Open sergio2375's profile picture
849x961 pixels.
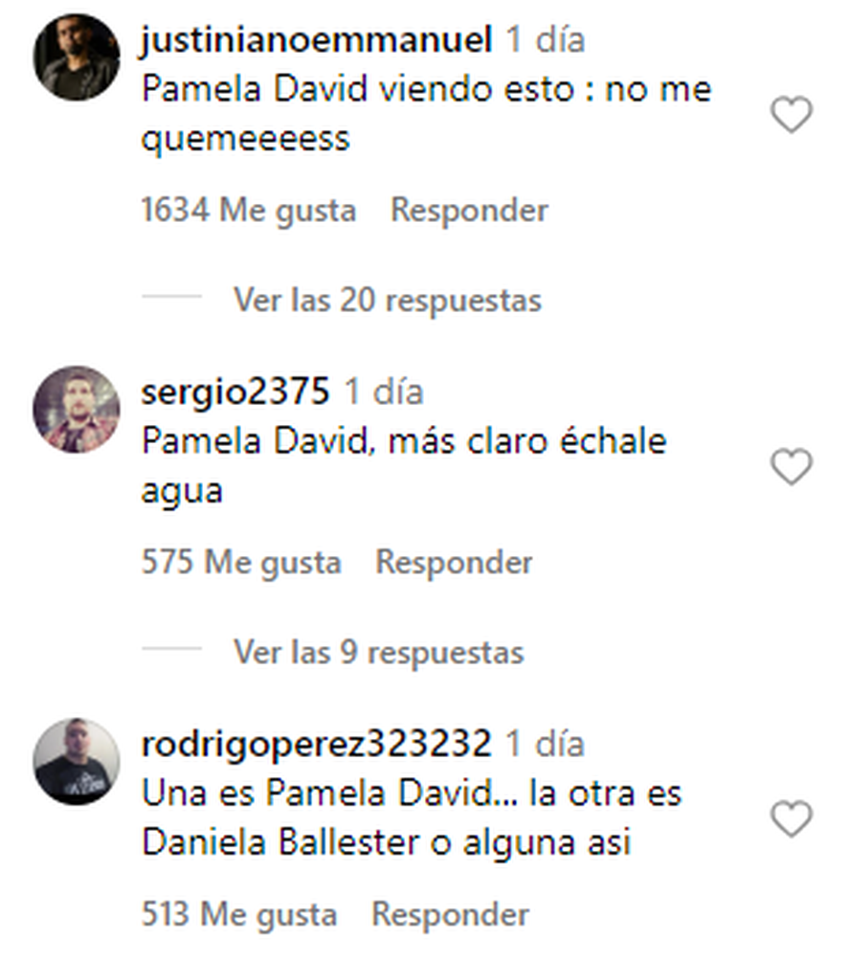tap(76, 410)
